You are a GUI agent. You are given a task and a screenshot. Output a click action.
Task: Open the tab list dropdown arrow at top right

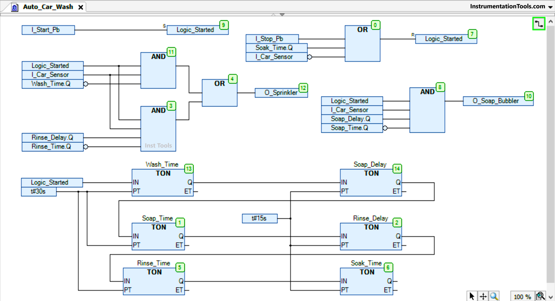tap(550, 7)
